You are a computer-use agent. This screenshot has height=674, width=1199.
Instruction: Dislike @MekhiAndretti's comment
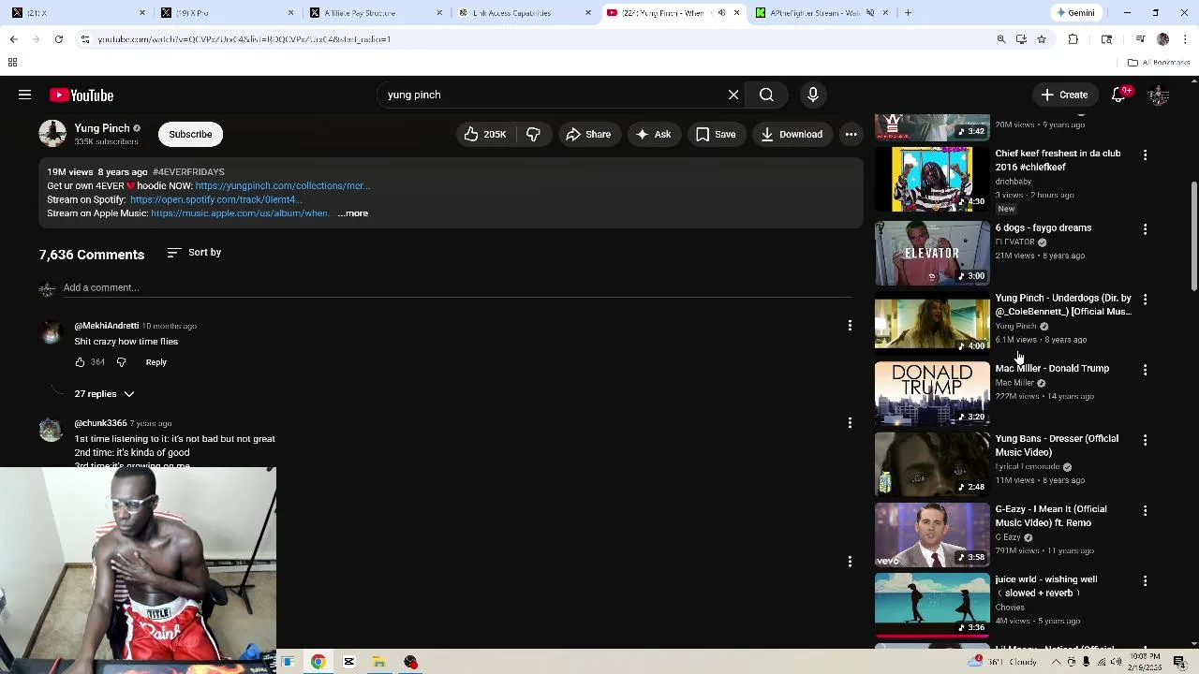coord(121,362)
